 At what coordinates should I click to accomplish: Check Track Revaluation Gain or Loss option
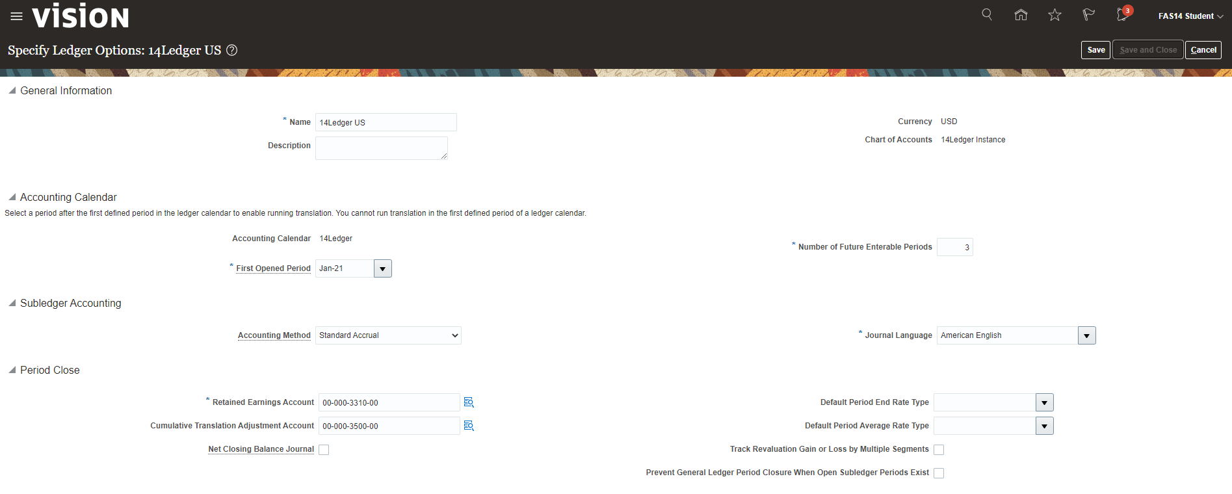(x=939, y=450)
